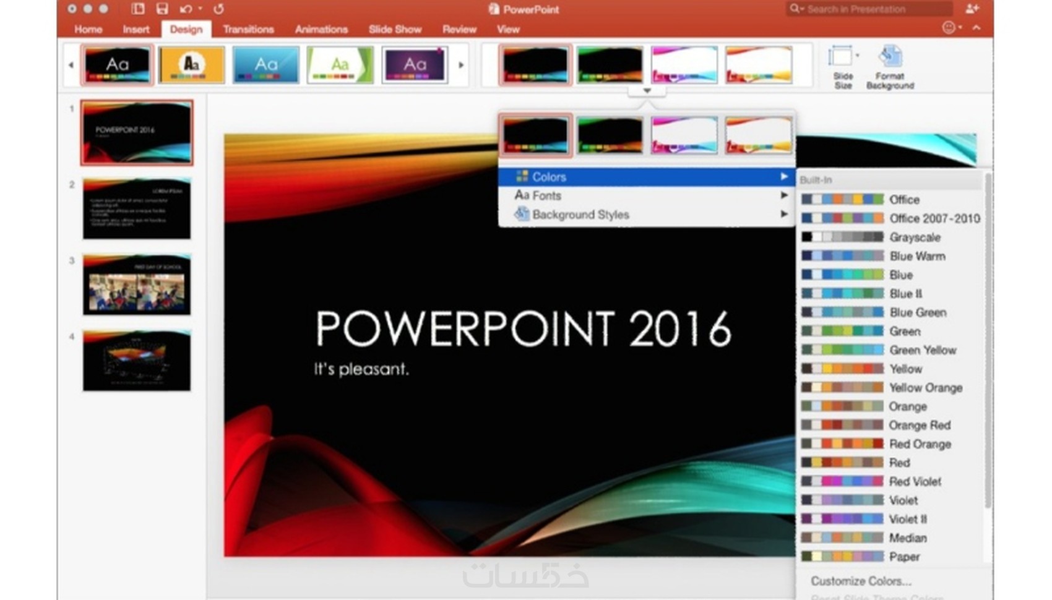Open the Format Background pane
This screenshot has width=1052, height=600.
point(890,65)
